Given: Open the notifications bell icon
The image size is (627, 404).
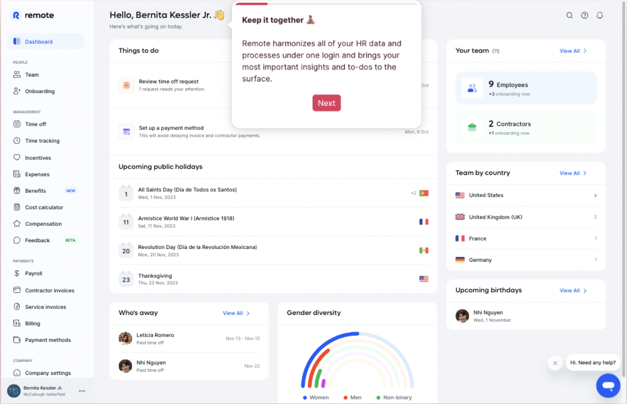Looking at the screenshot, I should pos(600,15).
